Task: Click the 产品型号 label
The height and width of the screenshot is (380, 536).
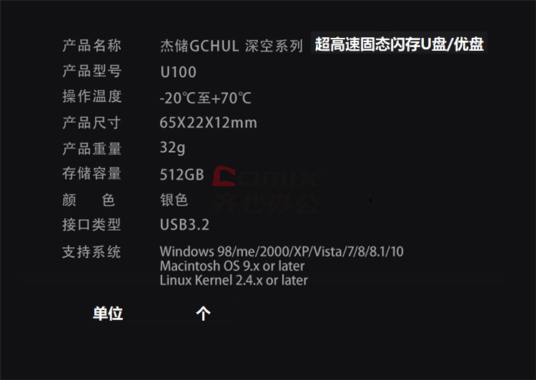Action: coord(91,71)
